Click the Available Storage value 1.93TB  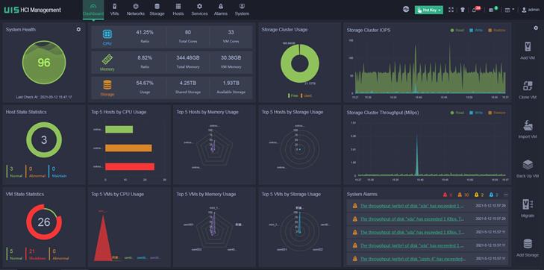[231, 84]
